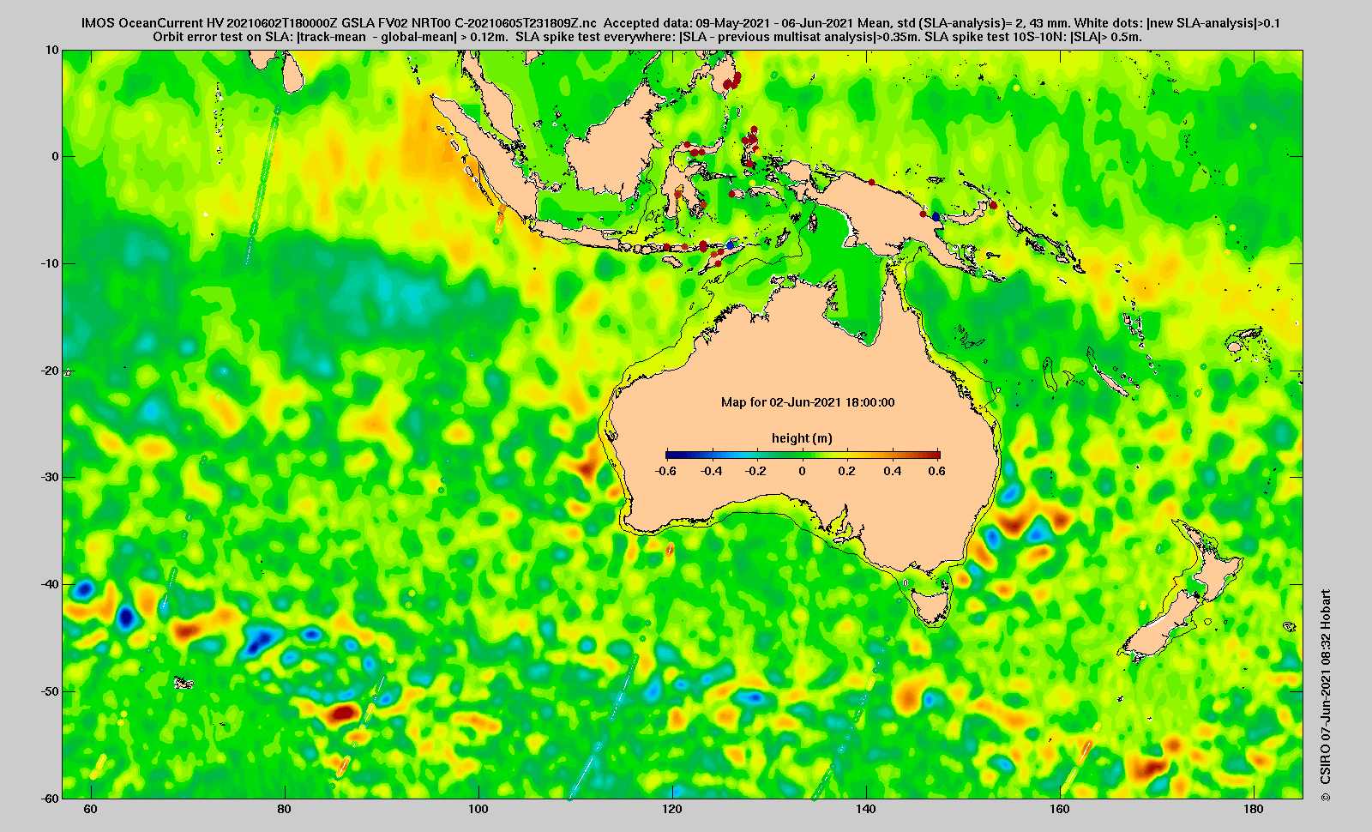Click the height colorbar gradient strip
The width and height of the screenshot is (1372, 832).
[x=803, y=454]
